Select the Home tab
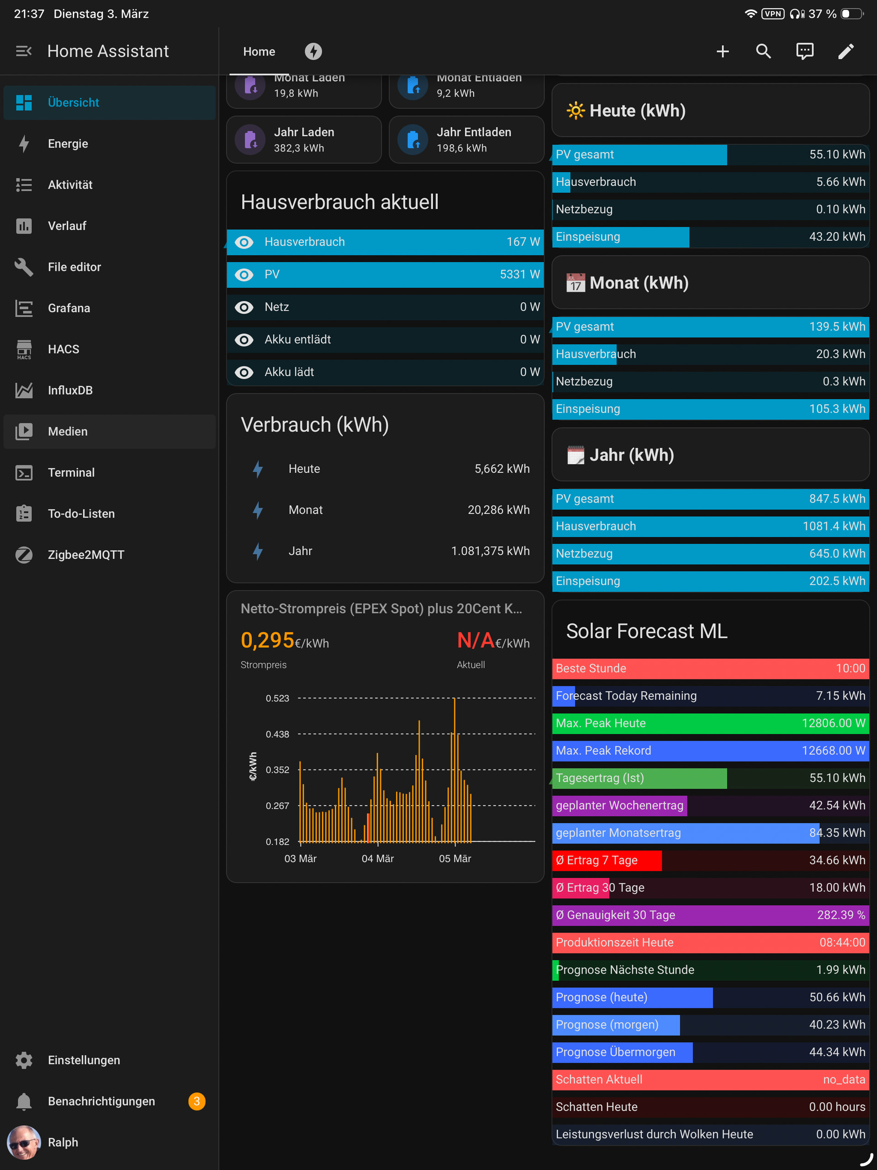 point(259,51)
